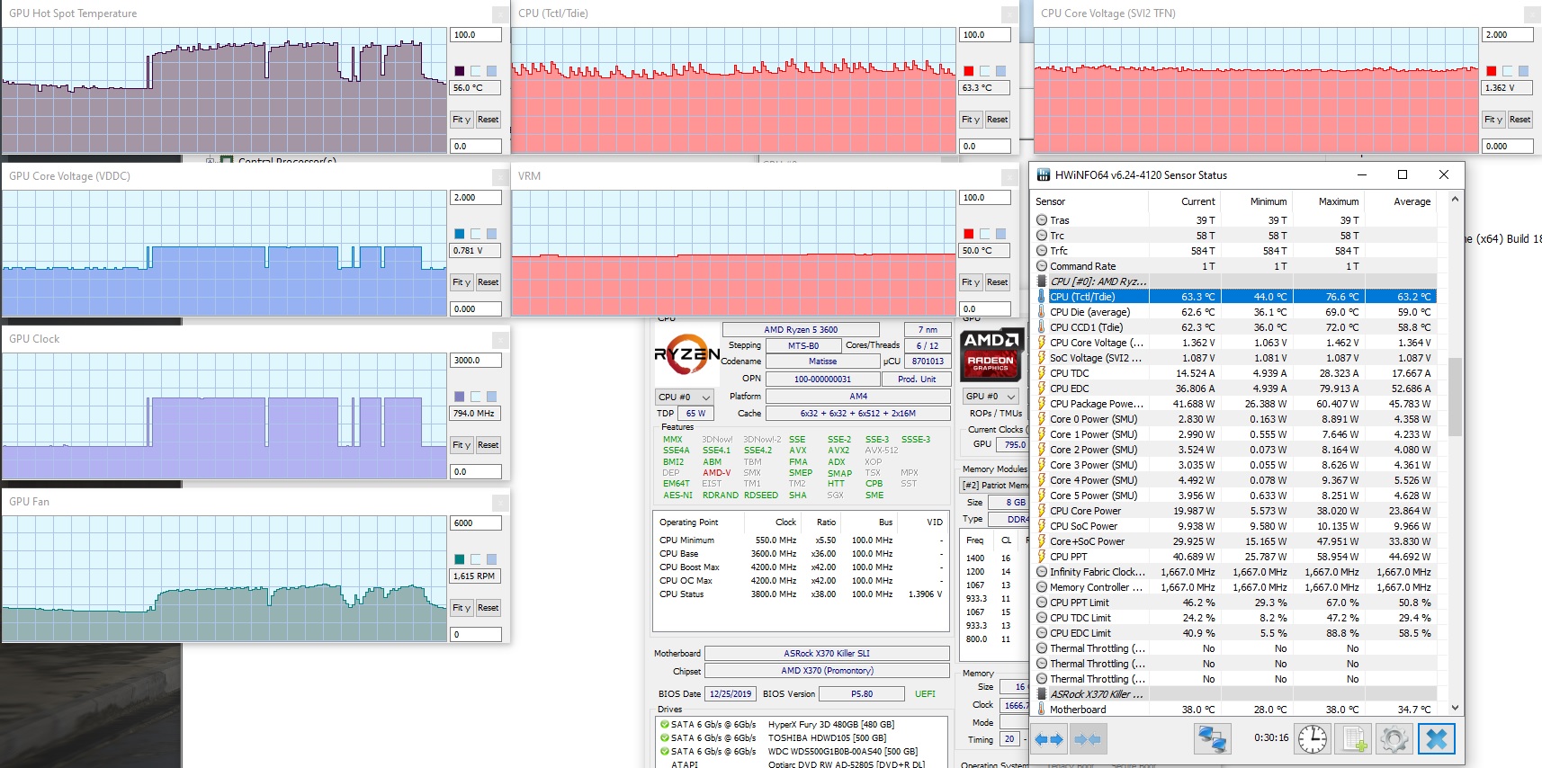1542x768 pixels.
Task: Click the Maximum column header
Action: pos(1328,201)
